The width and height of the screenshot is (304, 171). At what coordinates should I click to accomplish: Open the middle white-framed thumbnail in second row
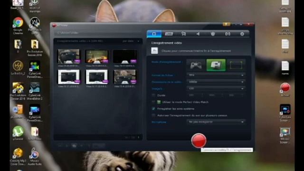(x=97, y=77)
